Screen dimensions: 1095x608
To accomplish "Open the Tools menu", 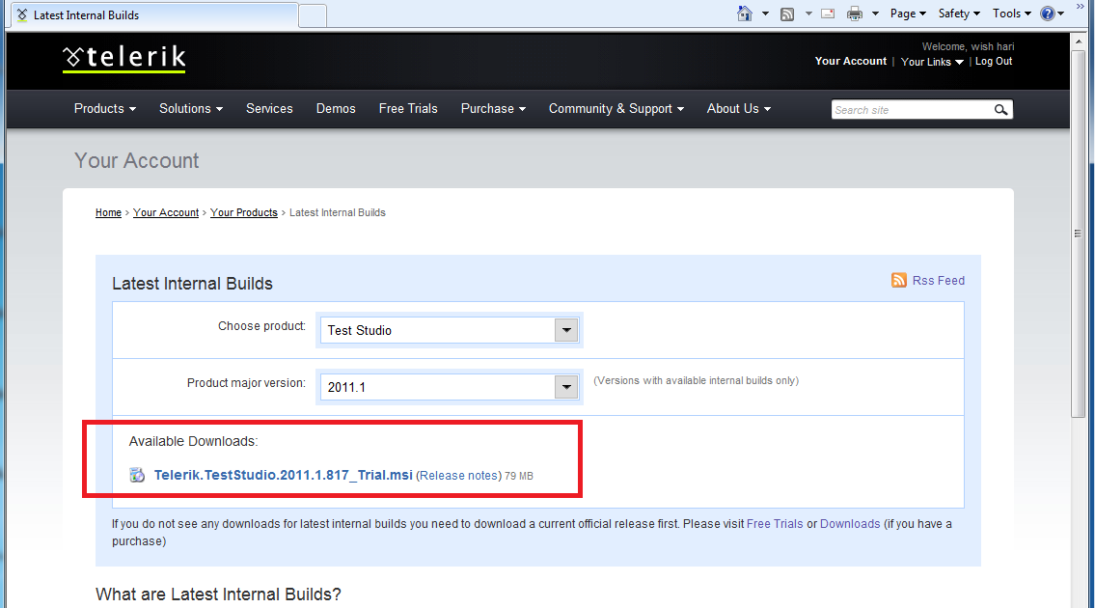I will pos(1011,14).
